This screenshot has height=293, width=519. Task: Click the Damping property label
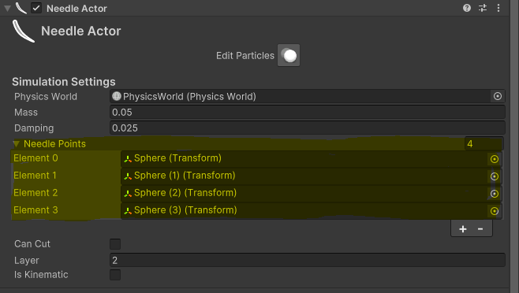coord(34,128)
